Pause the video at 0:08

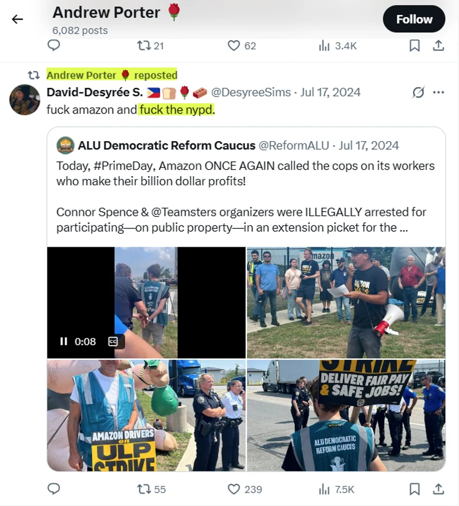64,341
